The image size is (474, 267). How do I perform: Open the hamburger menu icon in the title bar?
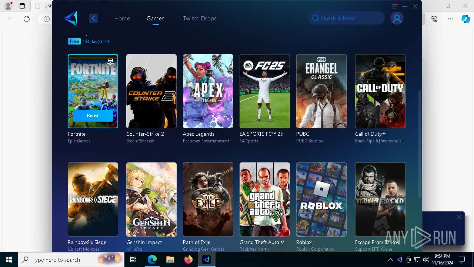[x=395, y=6]
